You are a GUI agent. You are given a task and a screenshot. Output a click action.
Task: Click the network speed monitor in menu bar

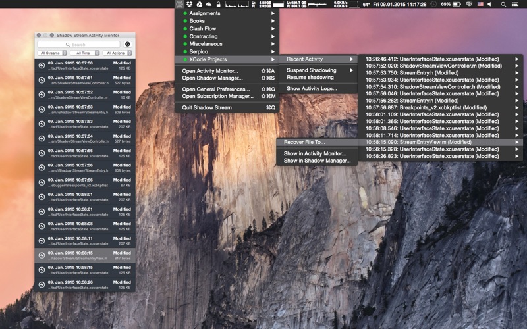(341, 4)
